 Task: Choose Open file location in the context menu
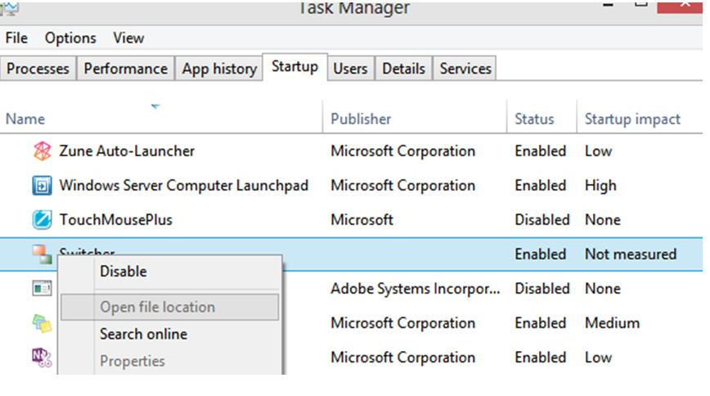pos(170,307)
